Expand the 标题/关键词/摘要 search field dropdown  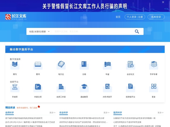click(x=39, y=32)
